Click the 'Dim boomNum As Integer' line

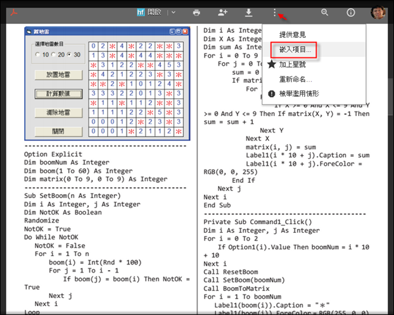tap(67, 163)
